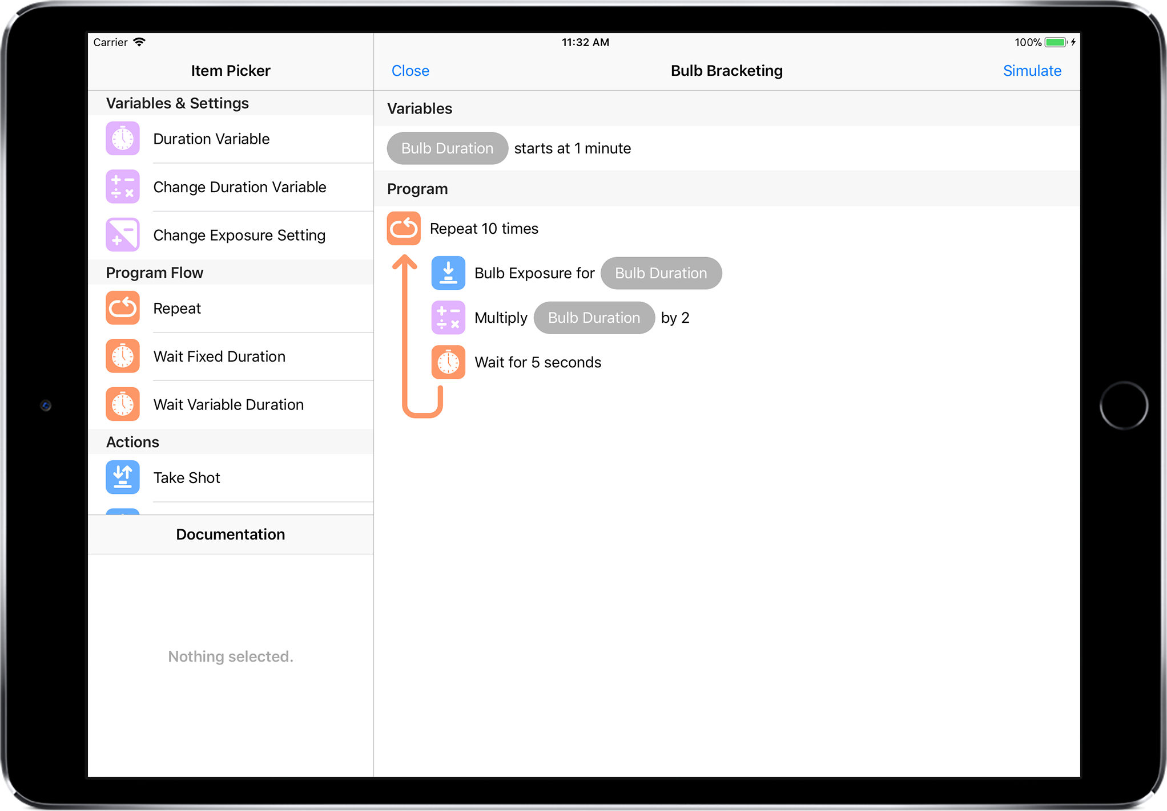Tap the Bulb Duration variable pill under Variables
Screen dimensions: 1167x811
click(x=447, y=148)
